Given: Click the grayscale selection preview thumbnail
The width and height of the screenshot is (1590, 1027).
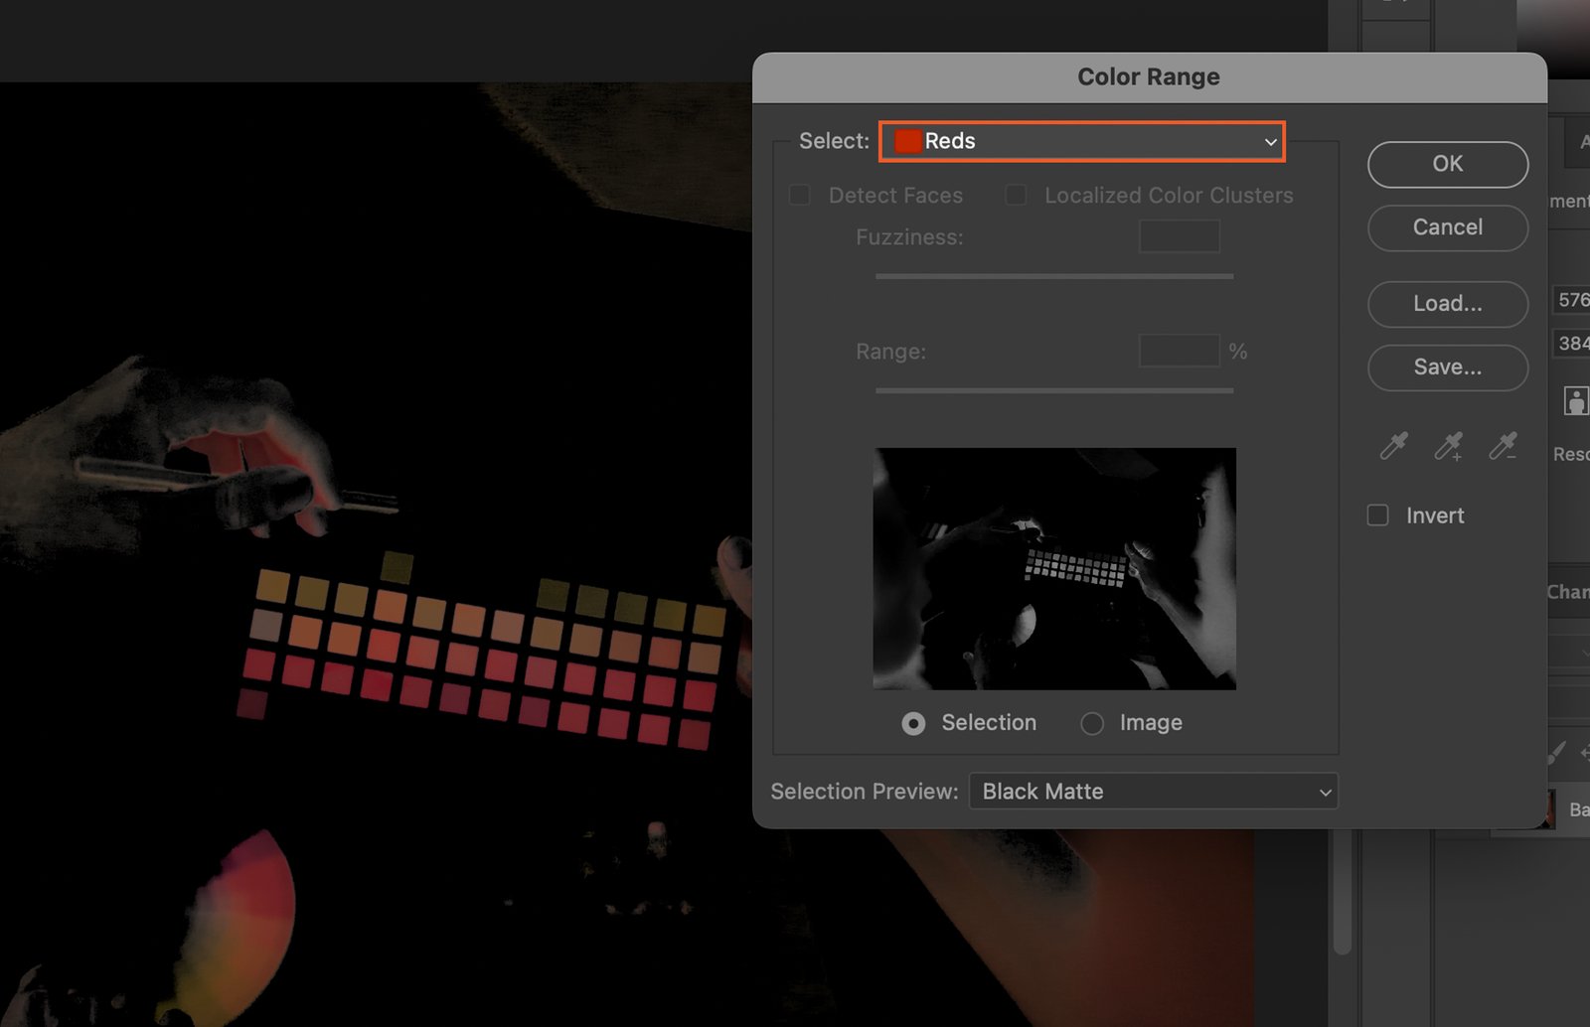Looking at the screenshot, I should [x=1054, y=568].
